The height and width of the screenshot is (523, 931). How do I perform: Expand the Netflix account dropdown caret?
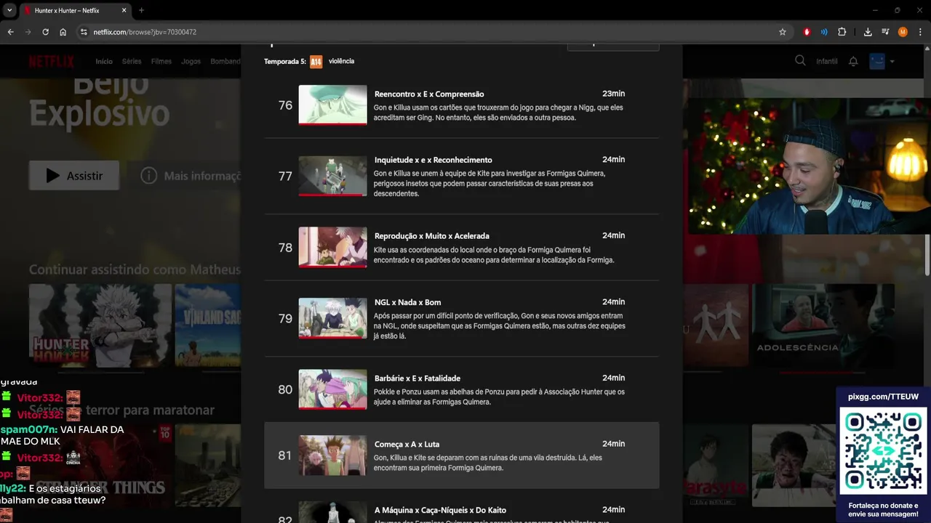click(892, 62)
